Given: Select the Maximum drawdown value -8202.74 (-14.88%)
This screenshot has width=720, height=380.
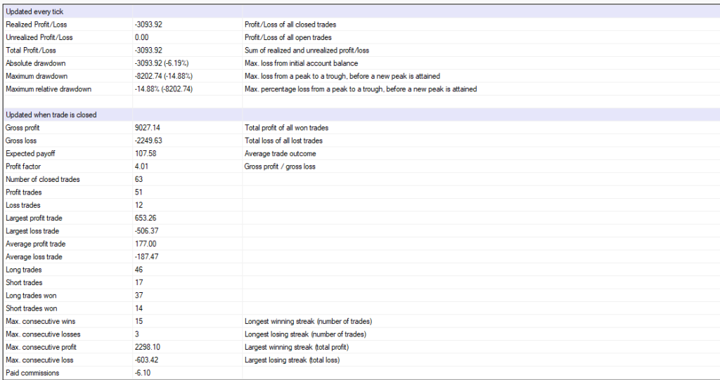Looking at the screenshot, I should (165, 76).
